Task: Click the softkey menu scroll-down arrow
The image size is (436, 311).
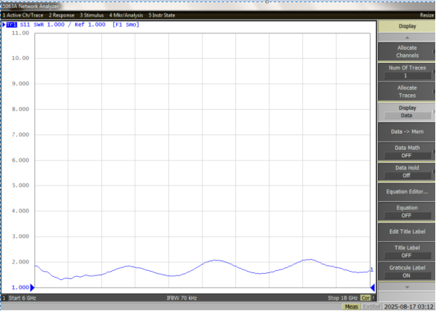Action: tap(407, 287)
